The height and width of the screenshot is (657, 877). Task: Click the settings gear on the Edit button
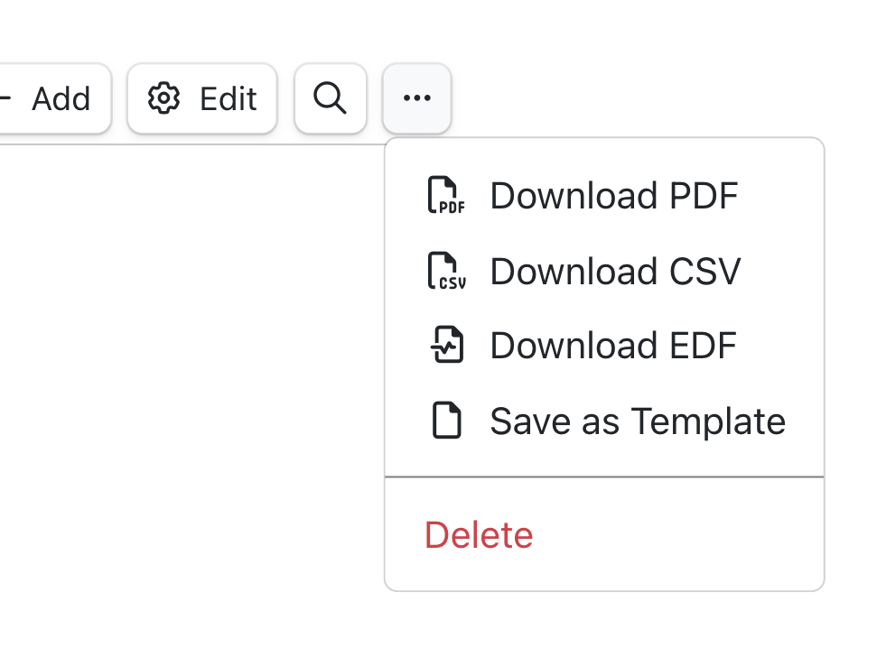coord(163,99)
